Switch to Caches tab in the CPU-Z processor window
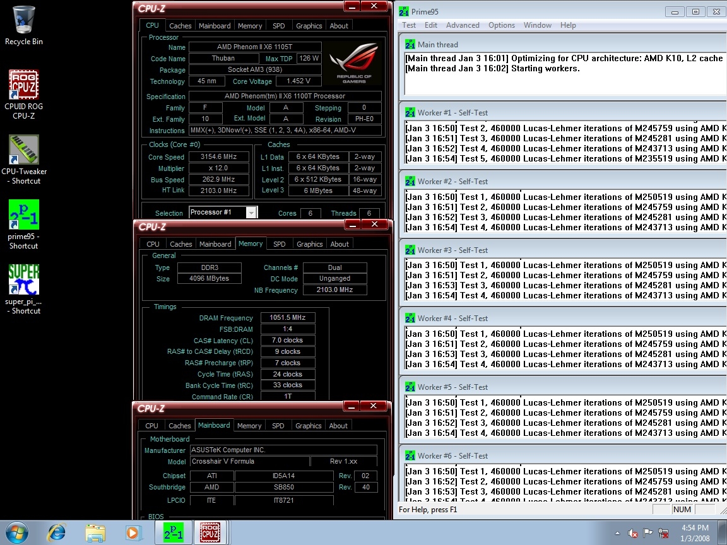This screenshot has width=727, height=545. tap(180, 26)
